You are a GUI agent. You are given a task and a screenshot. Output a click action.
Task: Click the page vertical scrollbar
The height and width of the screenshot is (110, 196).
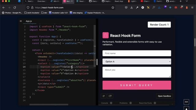click(195, 42)
